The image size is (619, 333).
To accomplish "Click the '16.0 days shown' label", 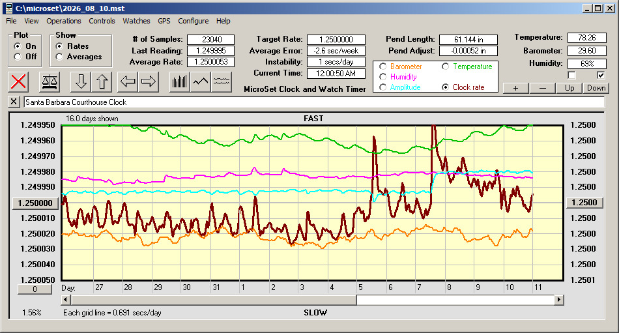I will coord(92,119).
